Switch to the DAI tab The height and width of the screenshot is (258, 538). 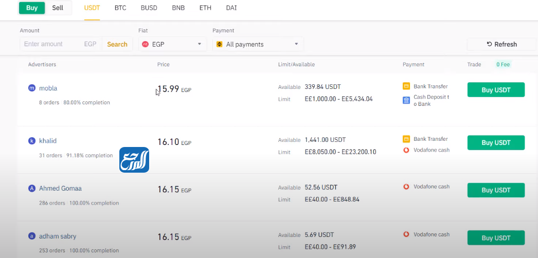(231, 8)
